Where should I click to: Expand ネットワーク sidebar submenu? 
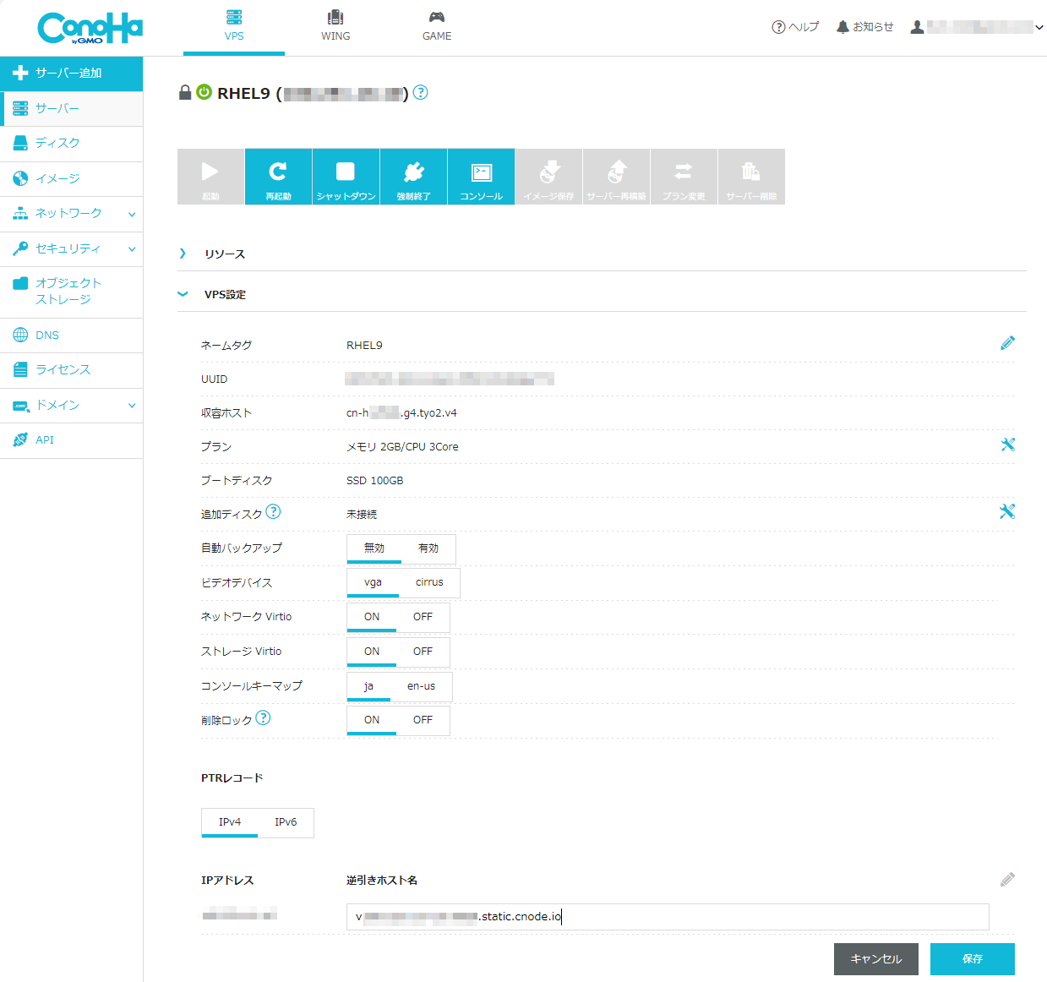(x=132, y=215)
